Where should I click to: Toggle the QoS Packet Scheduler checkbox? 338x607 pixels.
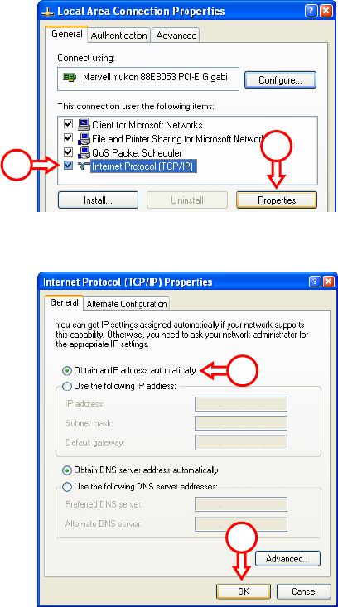69,152
